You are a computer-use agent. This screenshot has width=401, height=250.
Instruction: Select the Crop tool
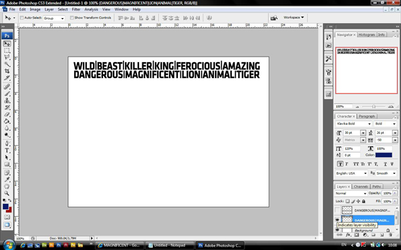coord(7,71)
